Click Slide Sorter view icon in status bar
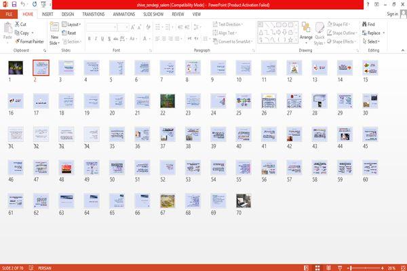The height and width of the screenshot is (271, 407). click(x=317, y=268)
